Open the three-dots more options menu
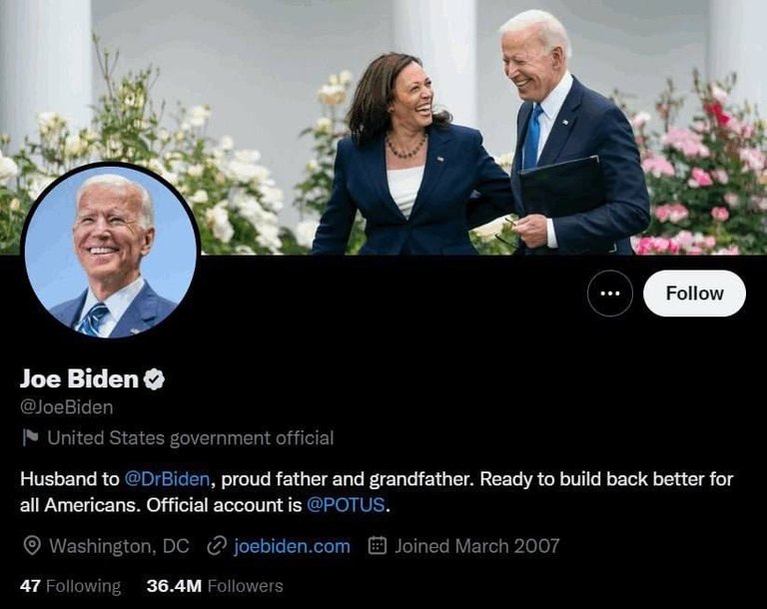The image size is (767, 609). click(x=609, y=294)
